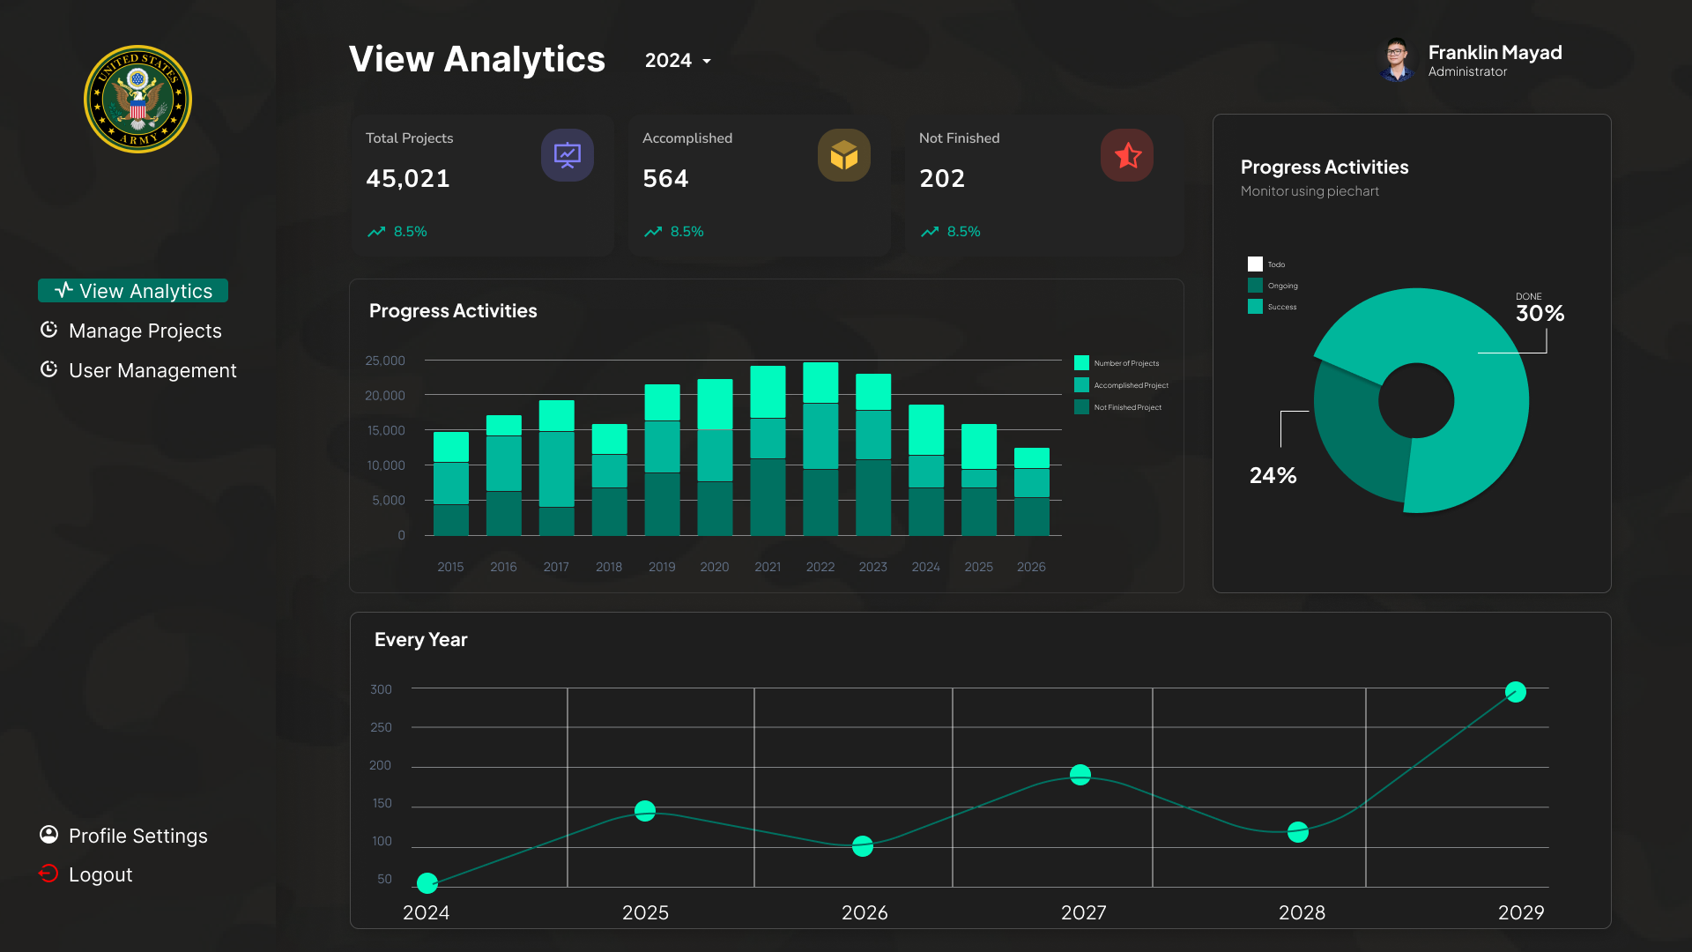Open the 2024 year dropdown

tap(678, 60)
